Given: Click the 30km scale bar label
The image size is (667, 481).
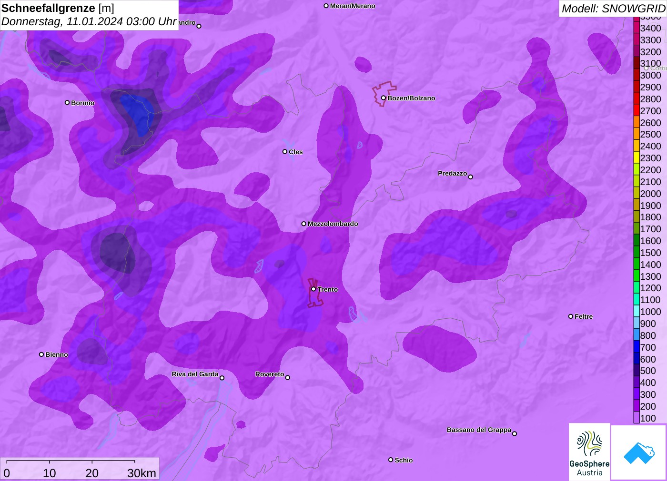Looking at the screenshot, I should pyautogui.click(x=141, y=473).
